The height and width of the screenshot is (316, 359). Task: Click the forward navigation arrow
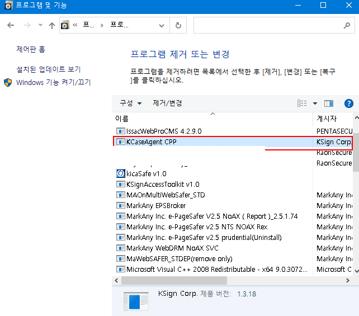27,25
